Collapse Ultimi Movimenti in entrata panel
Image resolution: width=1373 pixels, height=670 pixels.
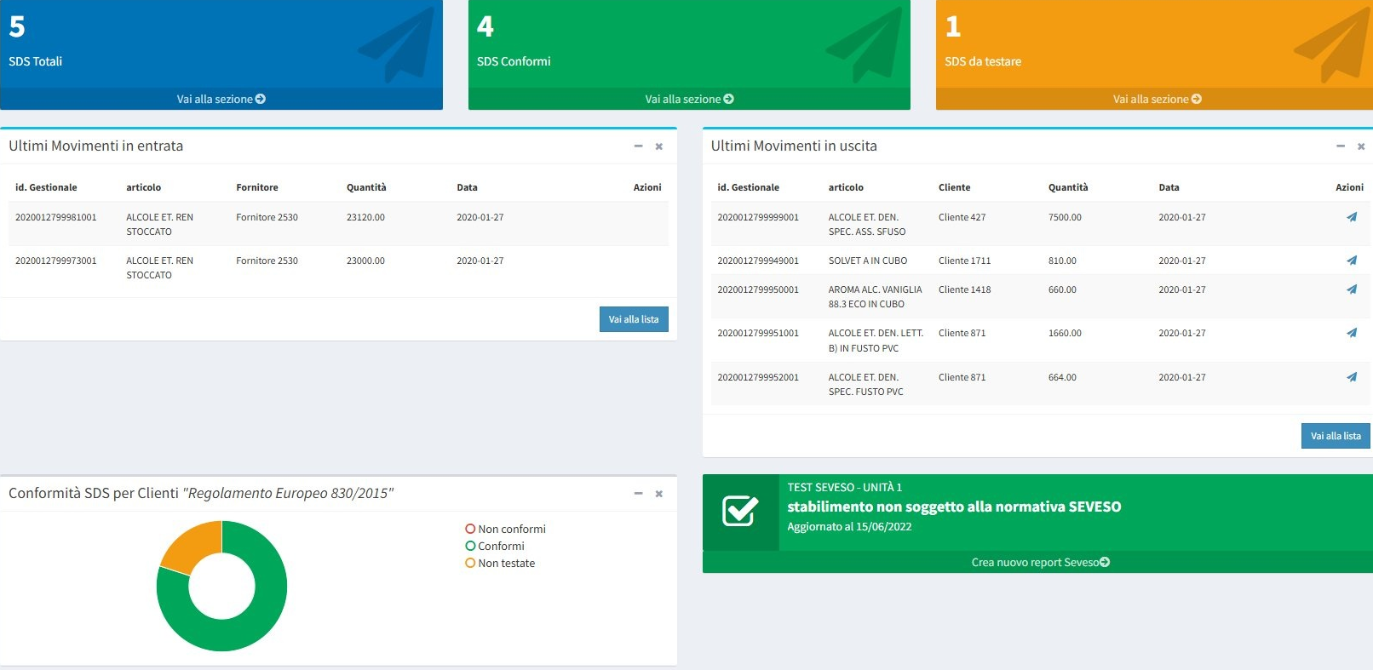[x=638, y=146]
